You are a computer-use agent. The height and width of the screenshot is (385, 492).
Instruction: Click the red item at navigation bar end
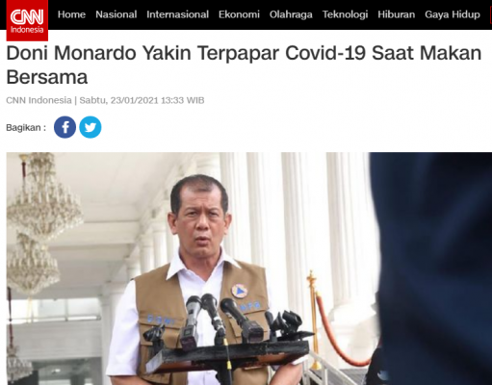(491, 14)
